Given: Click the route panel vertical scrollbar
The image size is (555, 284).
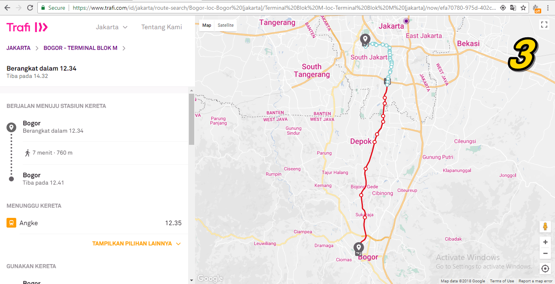Looking at the screenshot, I should coord(191,119).
